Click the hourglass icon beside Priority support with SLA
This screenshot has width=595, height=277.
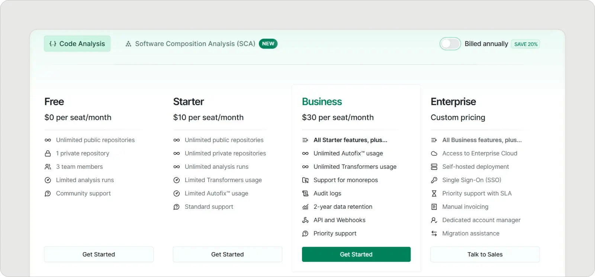coord(434,193)
